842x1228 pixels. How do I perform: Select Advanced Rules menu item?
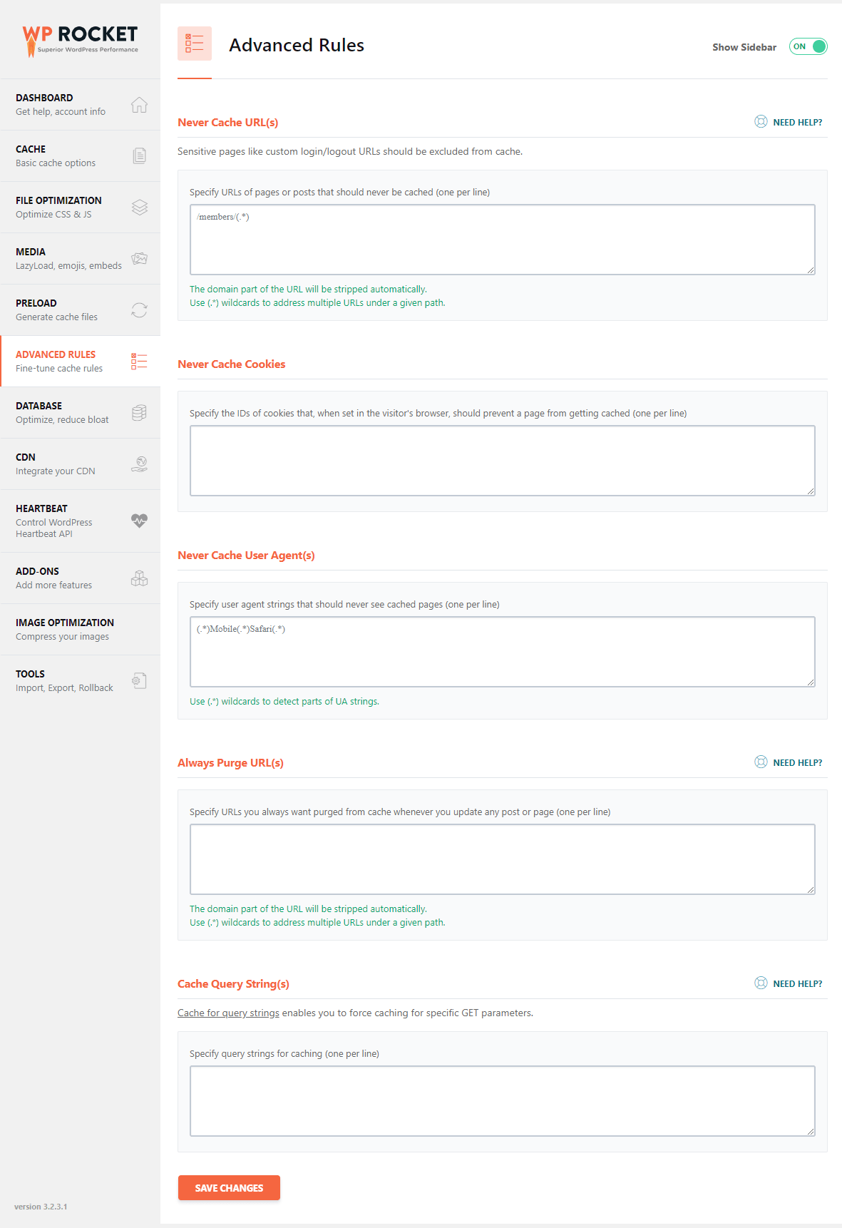(80, 361)
